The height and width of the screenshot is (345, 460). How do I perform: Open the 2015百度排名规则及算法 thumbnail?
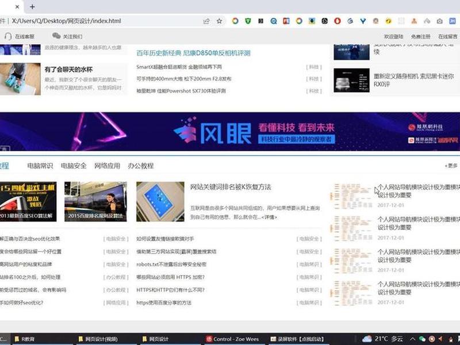click(x=95, y=202)
